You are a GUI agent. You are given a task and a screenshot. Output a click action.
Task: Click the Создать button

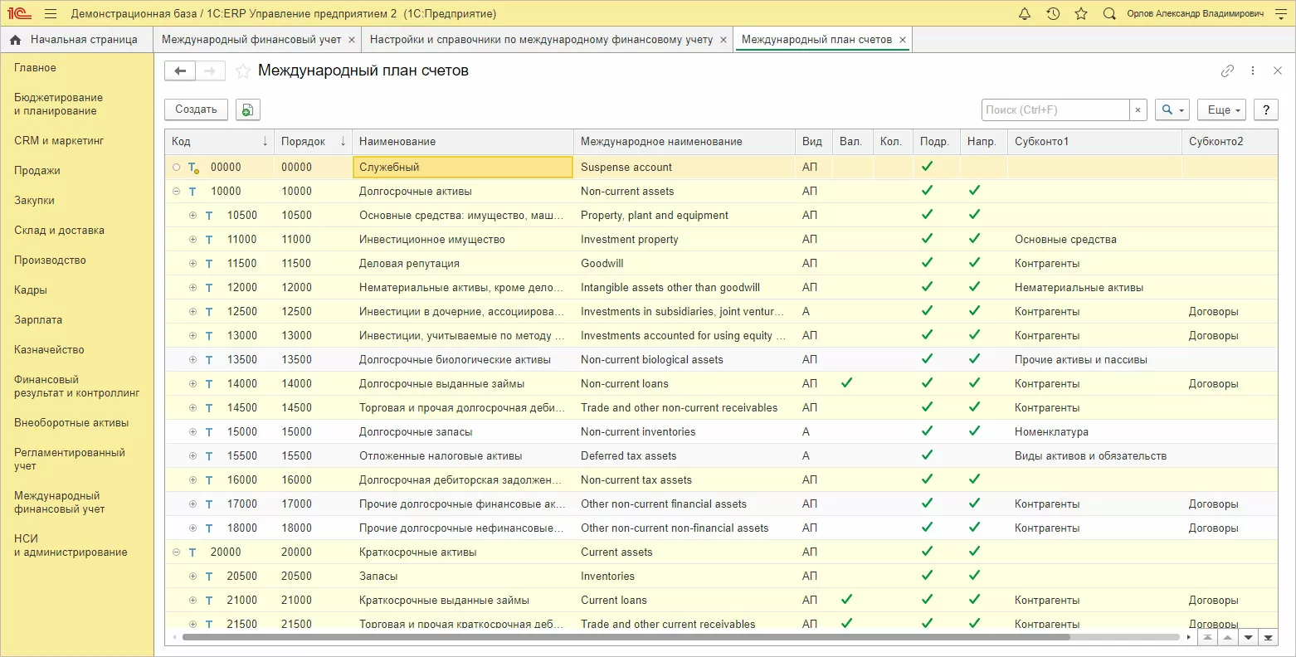point(196,109)
